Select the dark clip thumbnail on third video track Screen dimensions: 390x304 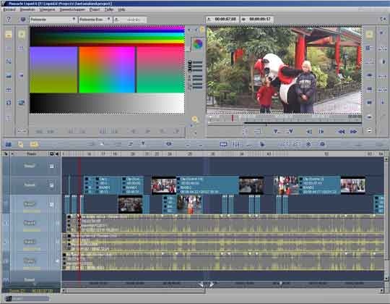pos(130,205)
